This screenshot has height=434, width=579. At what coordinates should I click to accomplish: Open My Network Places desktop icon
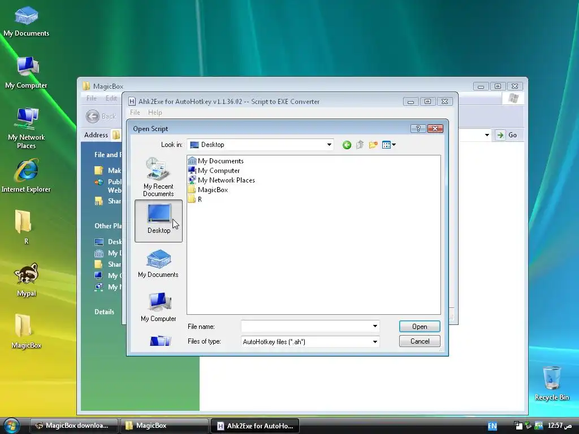click(26, 128)
